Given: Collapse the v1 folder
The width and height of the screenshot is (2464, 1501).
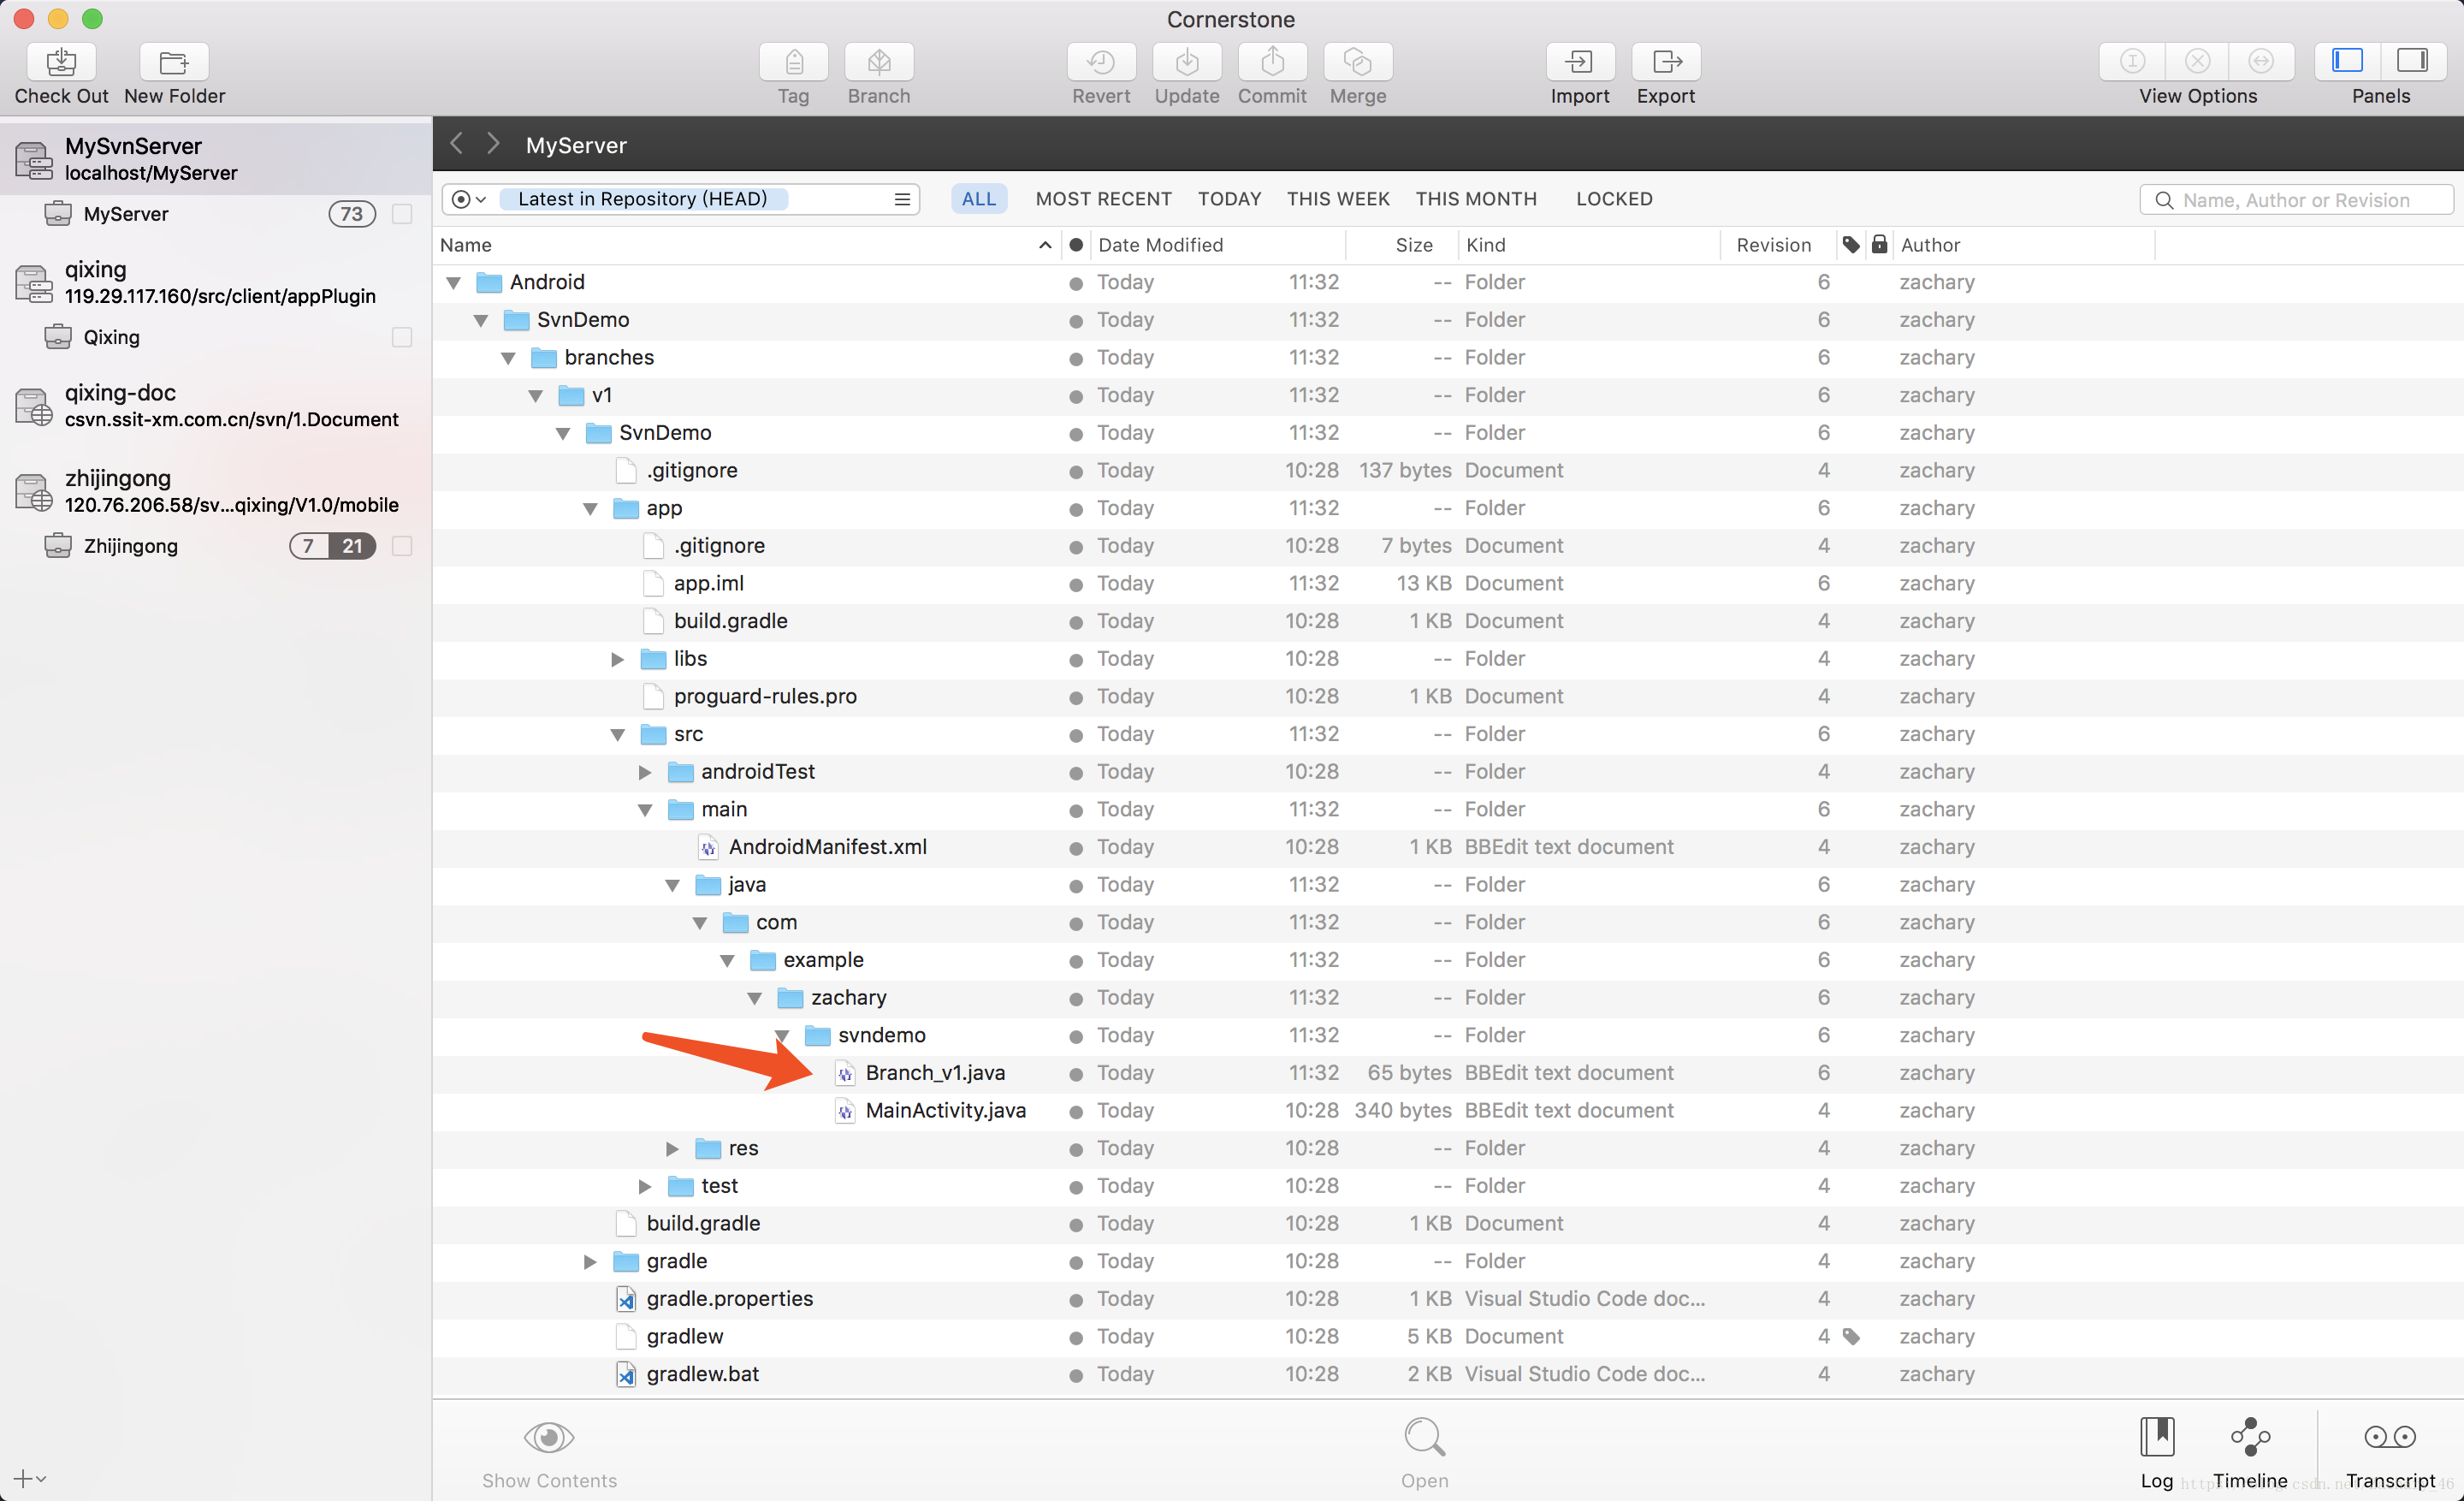Looking at the screenshot, I should pyautogui.click(x=536, y=396).
